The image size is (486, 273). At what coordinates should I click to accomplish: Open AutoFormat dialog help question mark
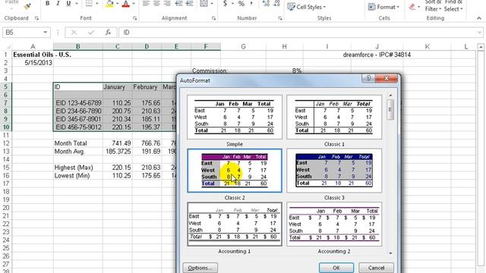[368, 78]
